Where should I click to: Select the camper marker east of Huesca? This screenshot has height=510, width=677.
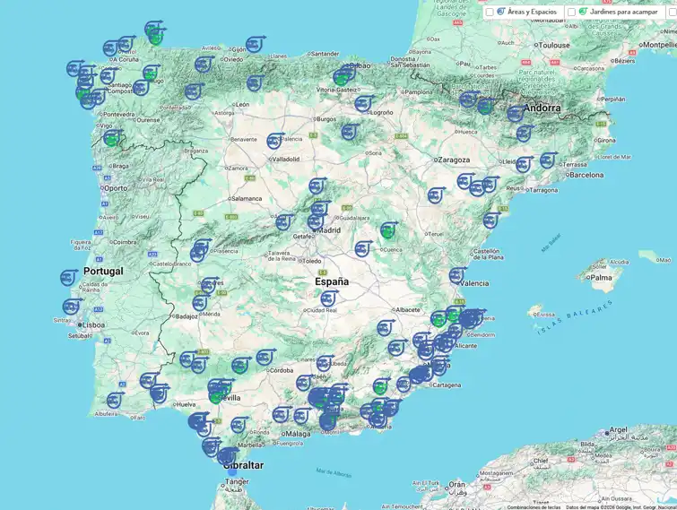524,134
